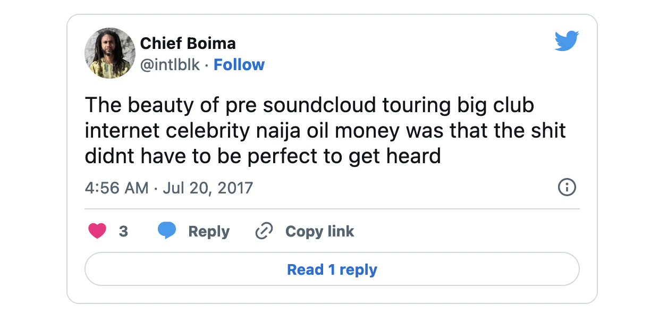The height and width of the screenshot is (321, 659).
Task: Click the blue reply speech bubble icon
Action: tap(167, 231)
